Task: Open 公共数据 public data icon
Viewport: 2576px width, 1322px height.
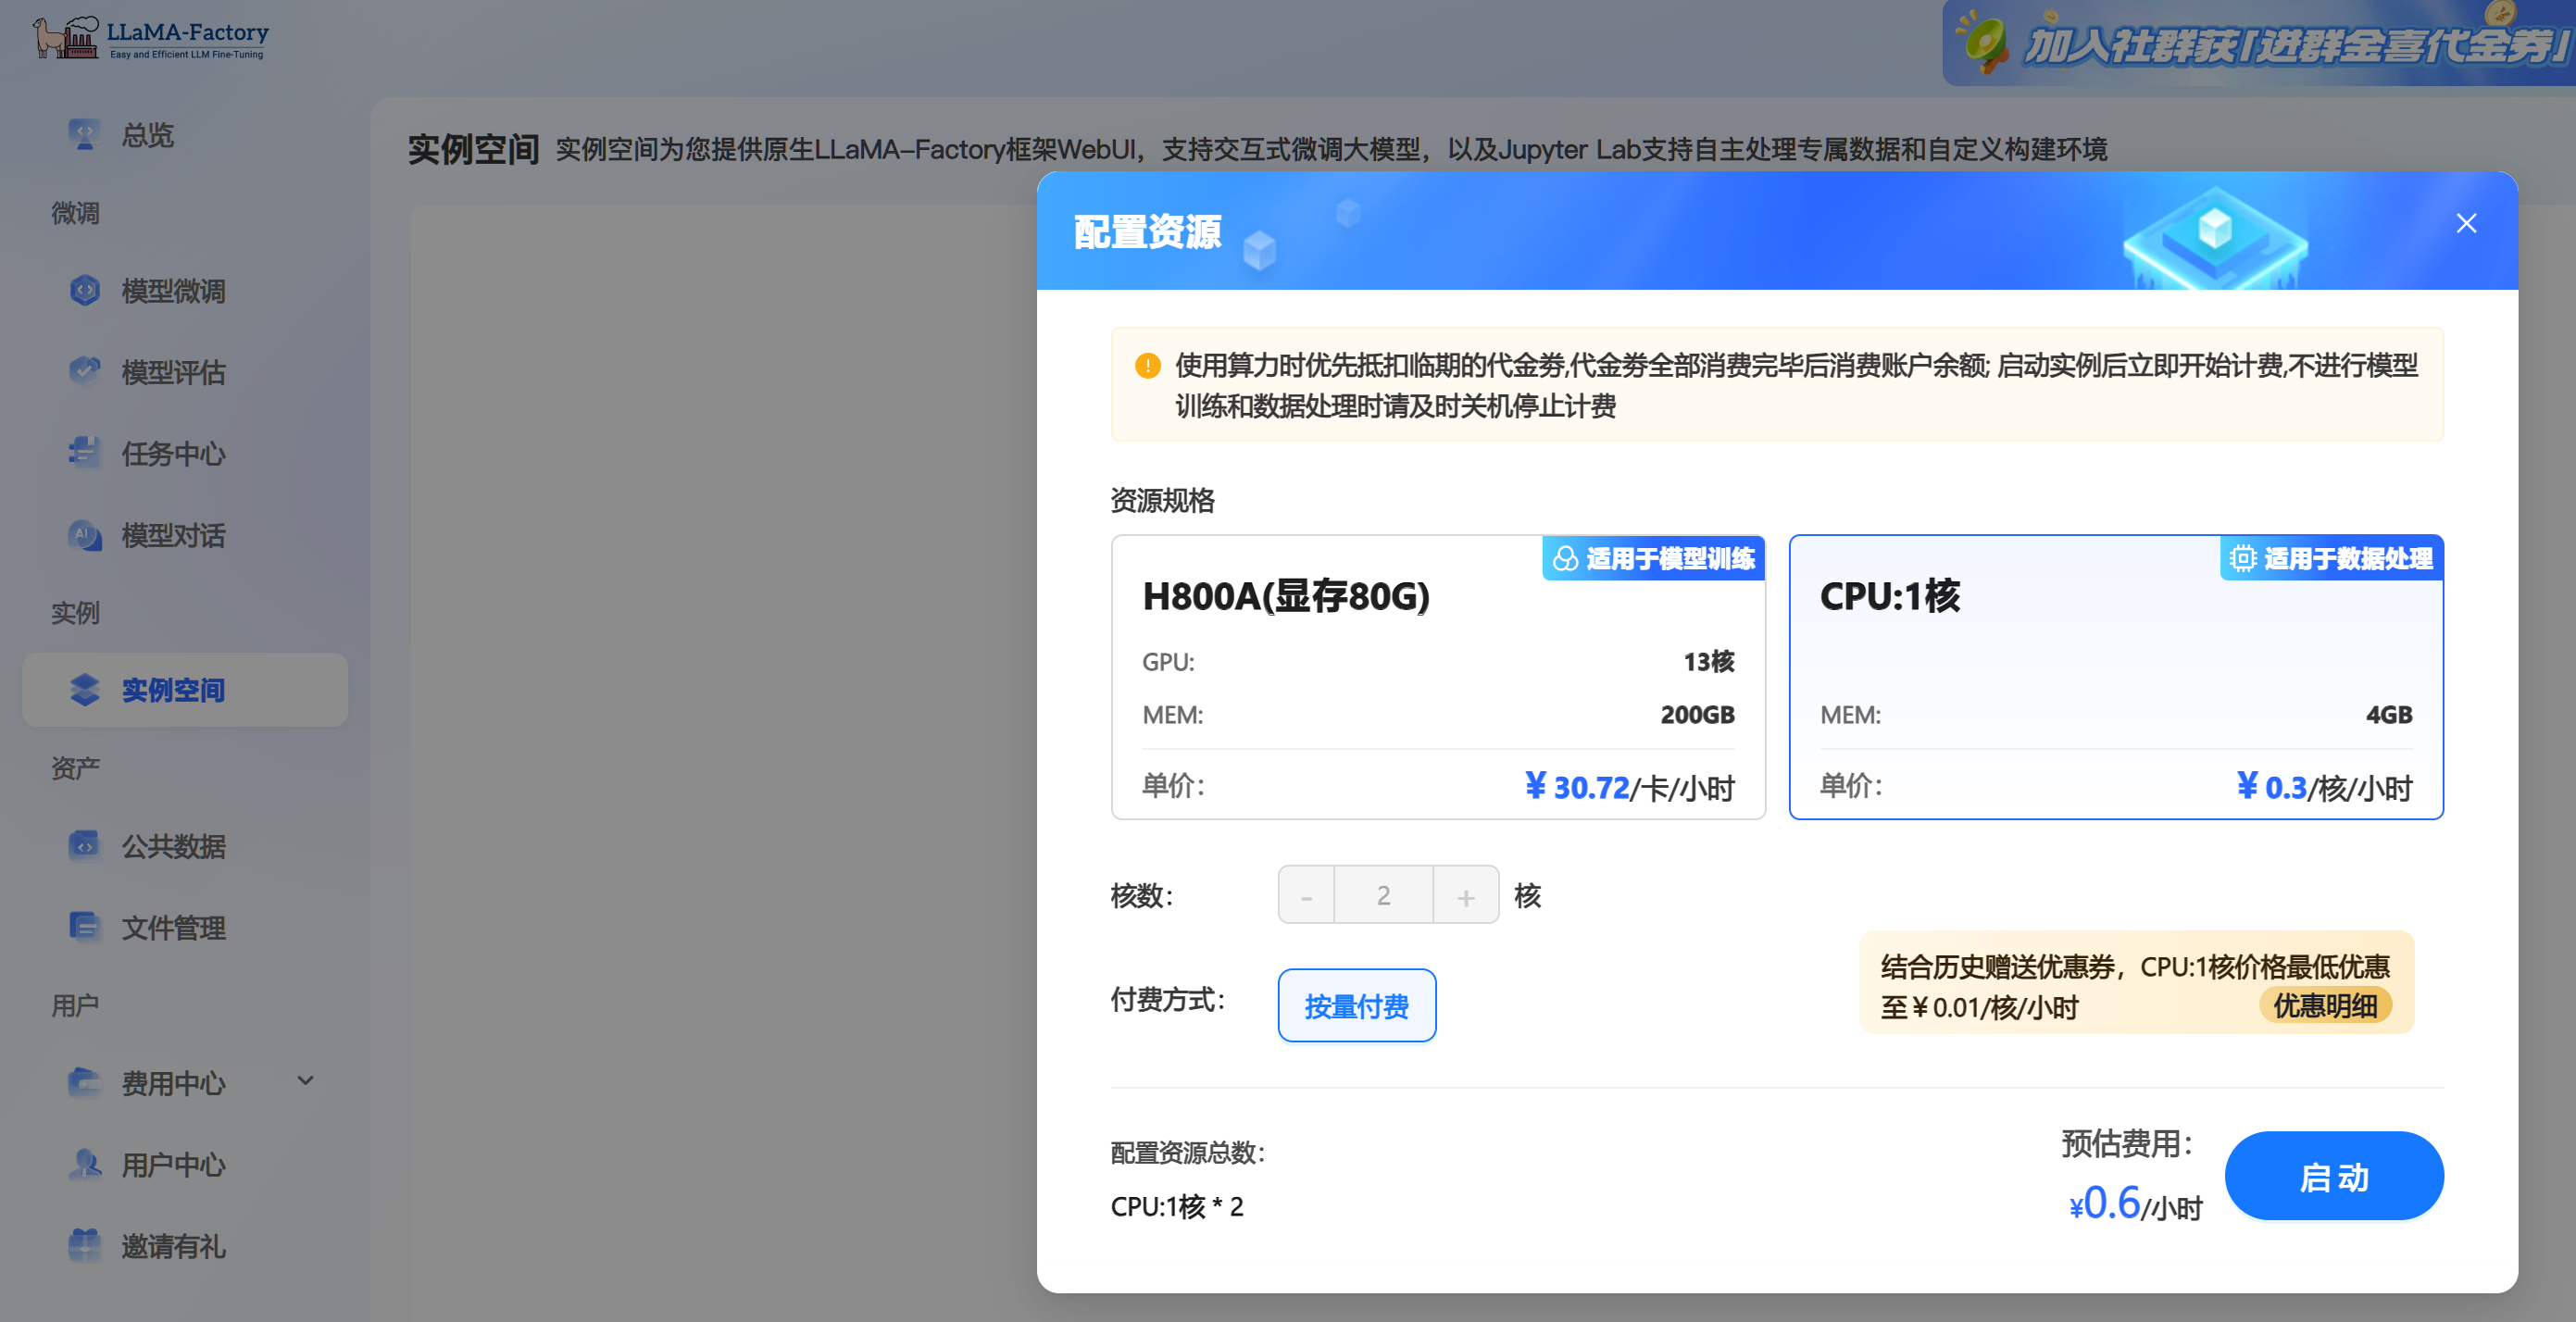Action: click(x=84, y=846)
